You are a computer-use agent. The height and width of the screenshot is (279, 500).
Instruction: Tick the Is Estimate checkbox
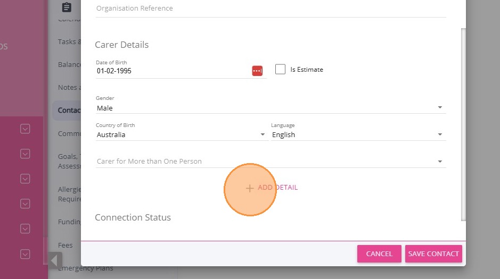pos(280,69)
